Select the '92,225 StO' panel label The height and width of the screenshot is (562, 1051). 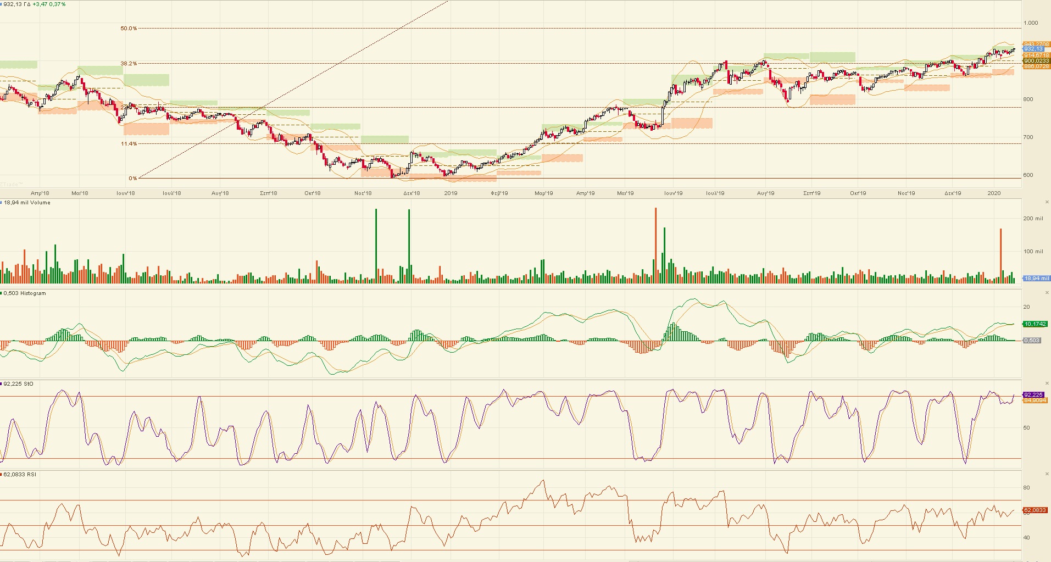[x=19, y=384]
